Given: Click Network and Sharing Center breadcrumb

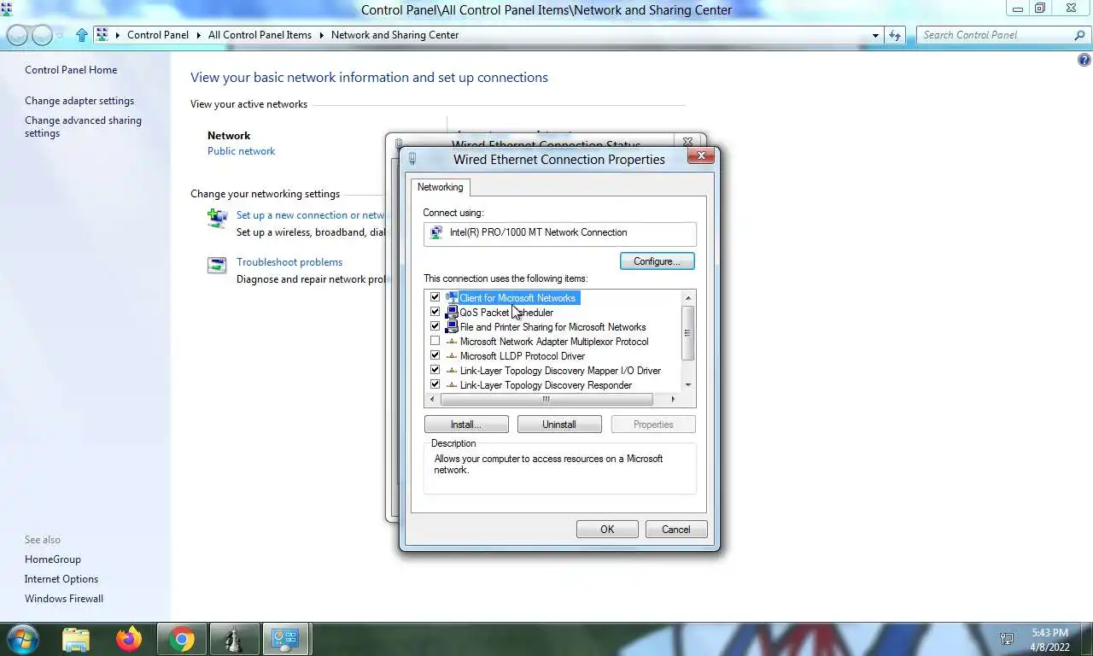Looking at the screenshot, I should point(395,35).
